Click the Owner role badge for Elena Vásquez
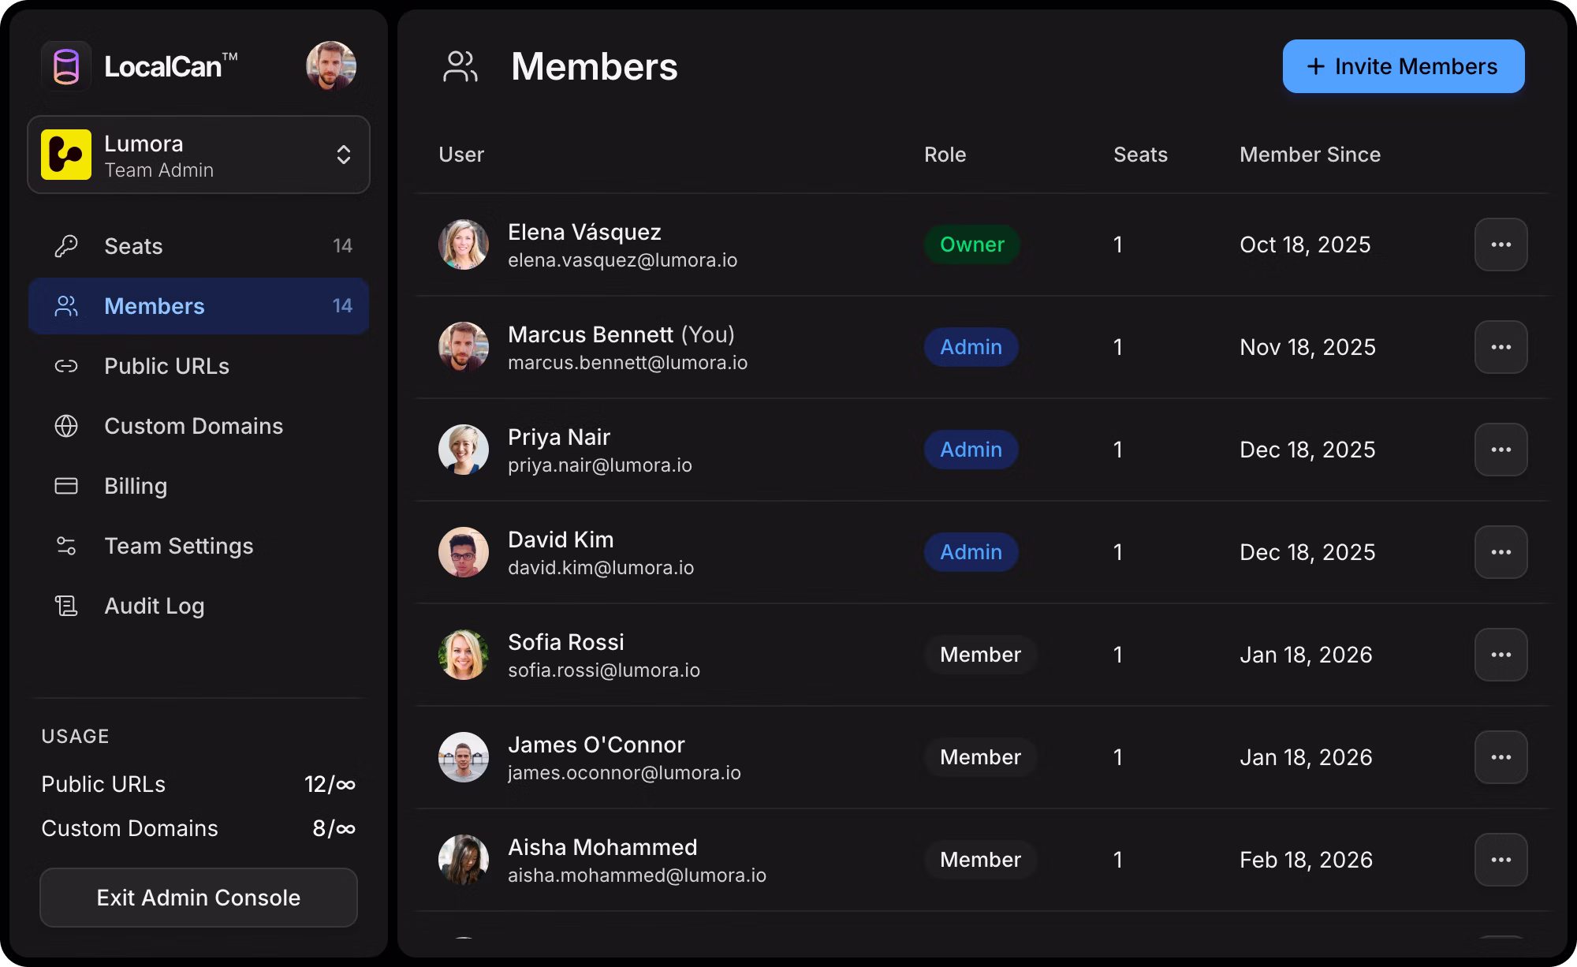The height and width of the screenshot is (967, 1577). pyautogui.click(x=972, y=245)
